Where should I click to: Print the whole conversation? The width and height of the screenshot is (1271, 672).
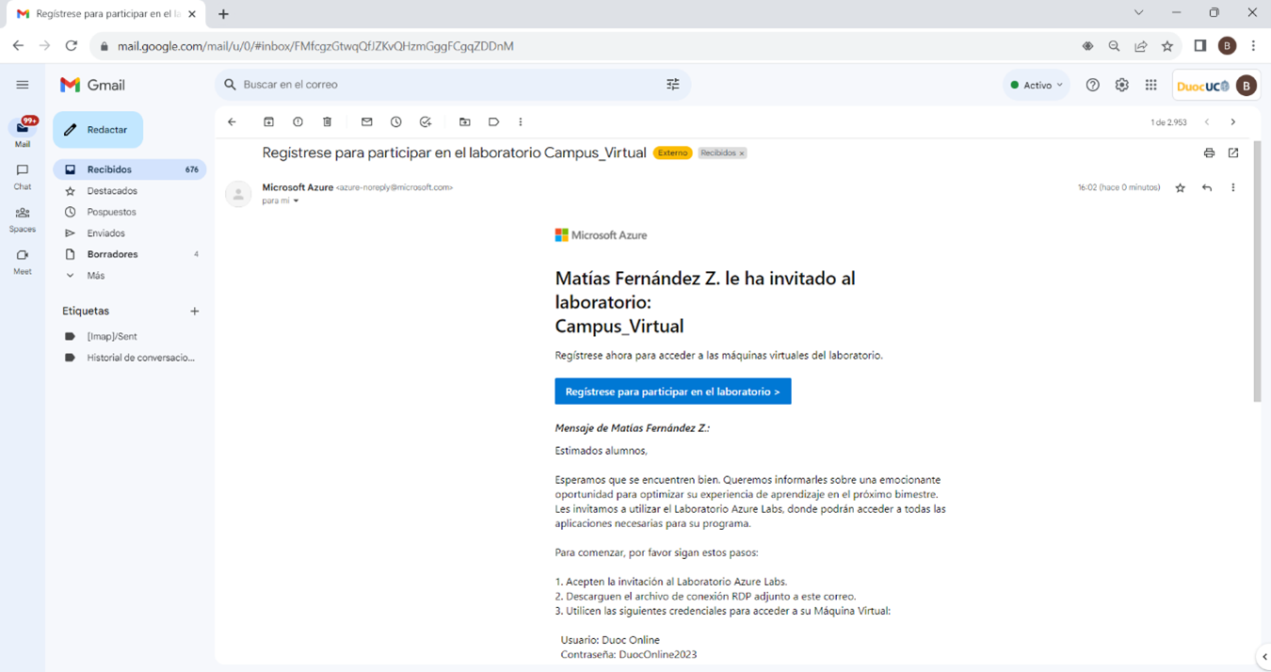coord(1209,152)
